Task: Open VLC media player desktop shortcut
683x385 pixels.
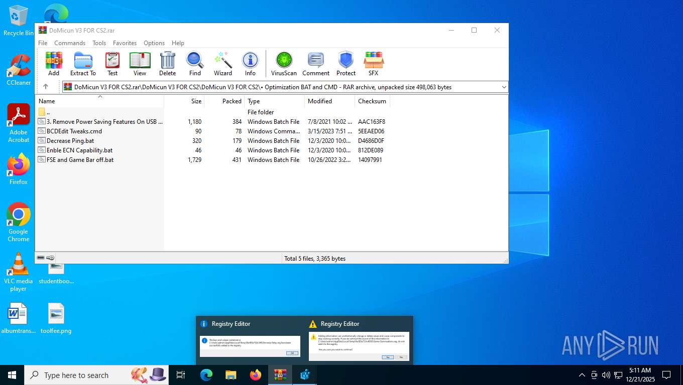Action: tap(19, 272)
